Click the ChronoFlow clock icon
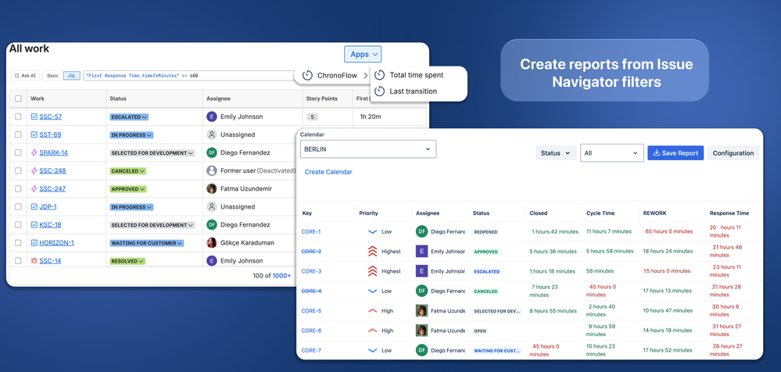Viewport: 781px width, 372px height. pyautogui.click(x=307, y=76)
